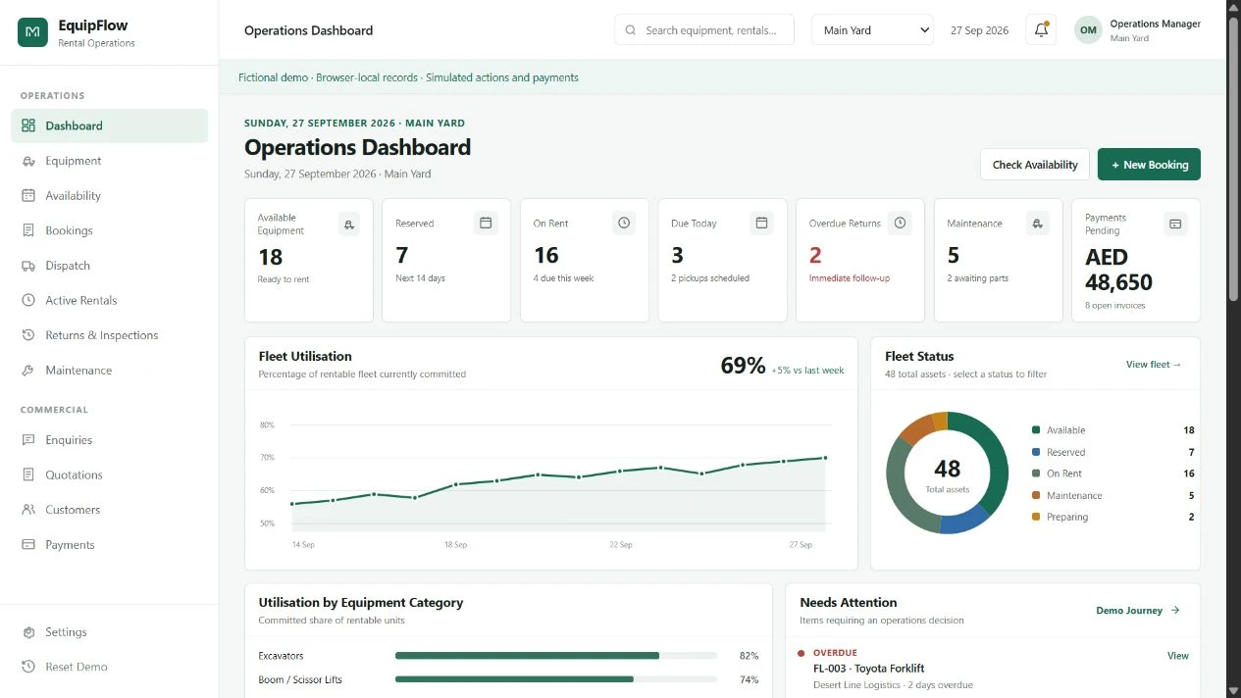Screen dimensions: 1241x698
Task: Click the OM user avatar
Action: click(x=1088, y=30)
